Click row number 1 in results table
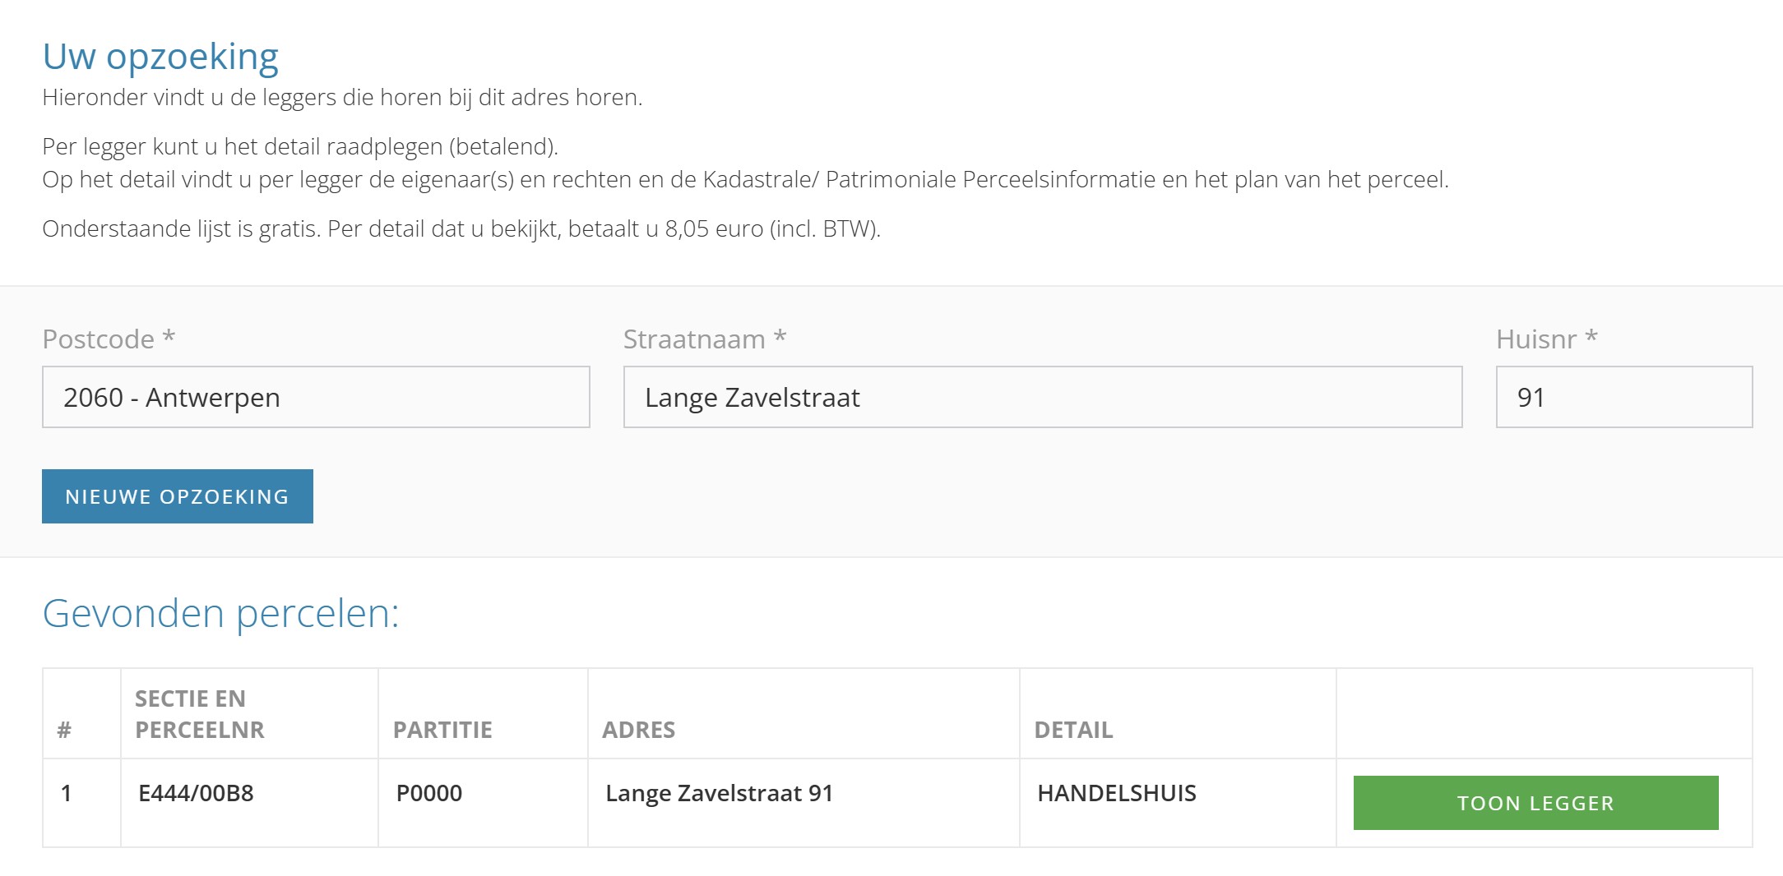The height and width of the screenshot is (876, 1783). pyautogui.click(x=67, y=793)
